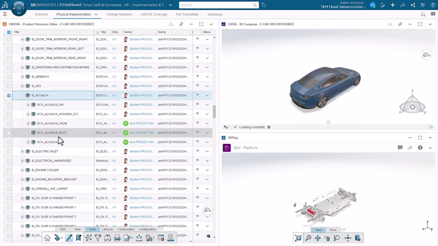
Task: Check the EI_ELECTRIC INLET row checkbox
Action: pos(9,151)
